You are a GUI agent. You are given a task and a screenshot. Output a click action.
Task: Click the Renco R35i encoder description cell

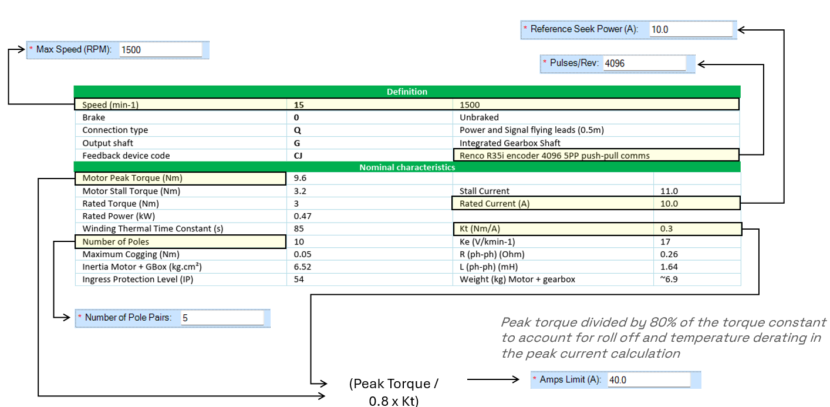(x=555, y=156)
